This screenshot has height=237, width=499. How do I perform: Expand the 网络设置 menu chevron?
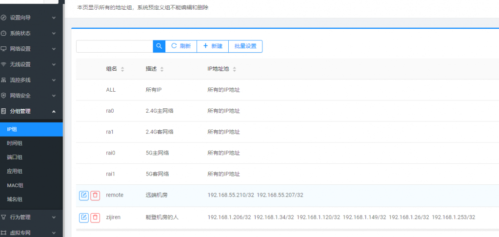(x=54, y=49)
